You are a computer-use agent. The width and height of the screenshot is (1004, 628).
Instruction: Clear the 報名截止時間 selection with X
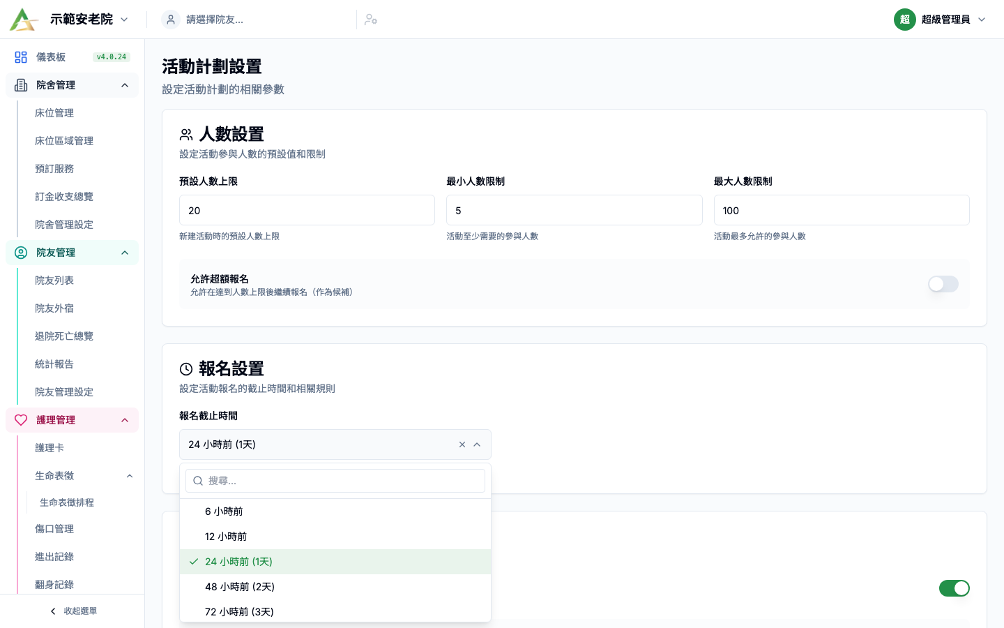(x=462, y=444)
